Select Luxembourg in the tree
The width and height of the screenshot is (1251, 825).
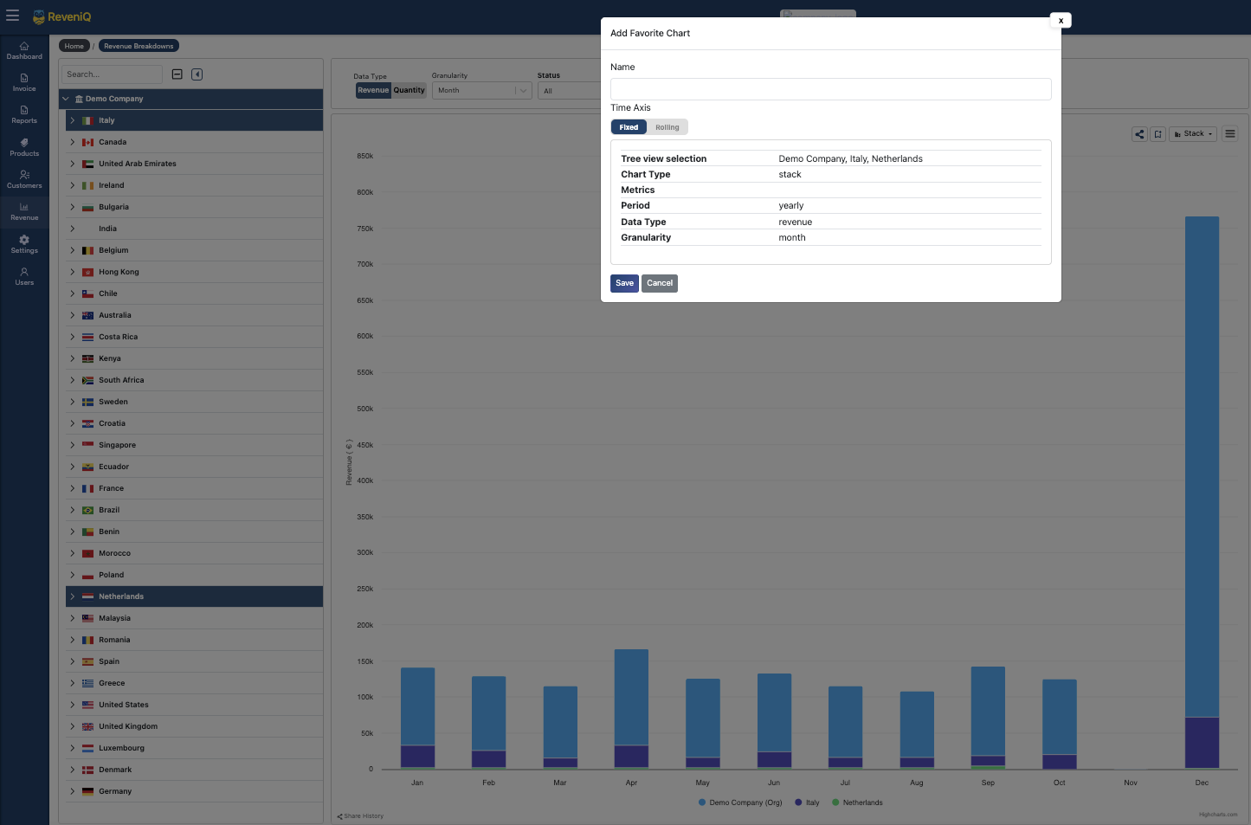point(194,748)
